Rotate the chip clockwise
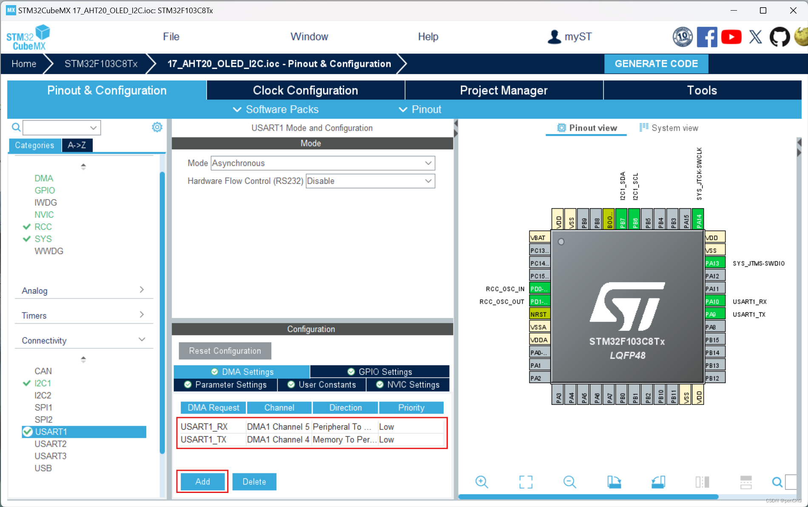Screen dimensions: 808x507 click(614, 482)
